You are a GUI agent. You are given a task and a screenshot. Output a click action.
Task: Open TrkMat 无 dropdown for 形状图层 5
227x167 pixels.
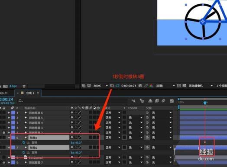136,118
